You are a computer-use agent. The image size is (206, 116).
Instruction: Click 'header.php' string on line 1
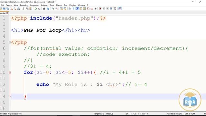pos(74,18)
